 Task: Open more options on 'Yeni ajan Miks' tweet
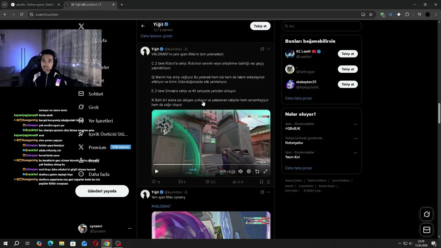(268, 192)
